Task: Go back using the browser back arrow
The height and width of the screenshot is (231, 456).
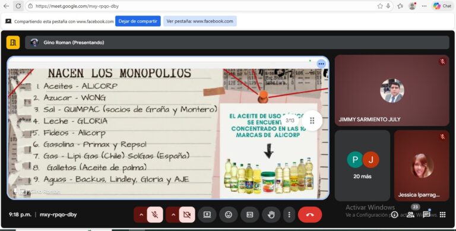Action: [6, 6]
